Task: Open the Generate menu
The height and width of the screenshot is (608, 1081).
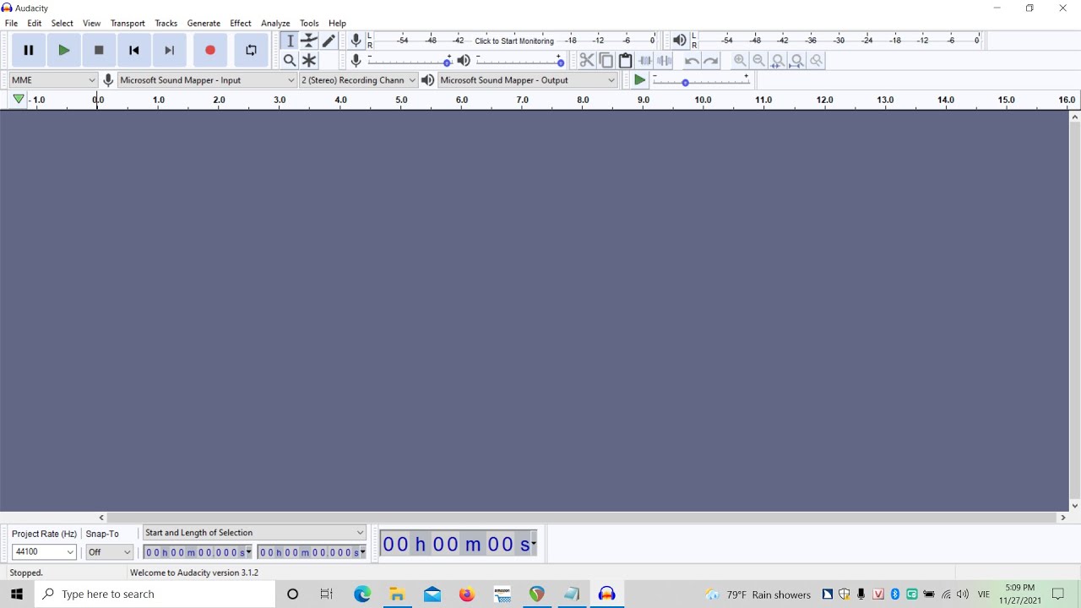Action: [204, 23]
